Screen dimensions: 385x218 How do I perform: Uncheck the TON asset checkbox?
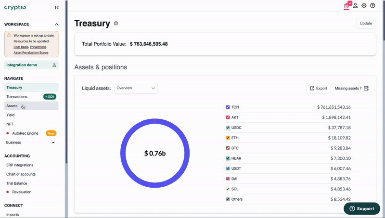click(228, 107)
